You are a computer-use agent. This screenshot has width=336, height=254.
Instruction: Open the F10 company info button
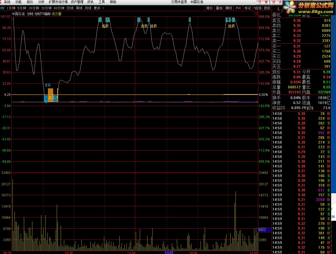238,8
